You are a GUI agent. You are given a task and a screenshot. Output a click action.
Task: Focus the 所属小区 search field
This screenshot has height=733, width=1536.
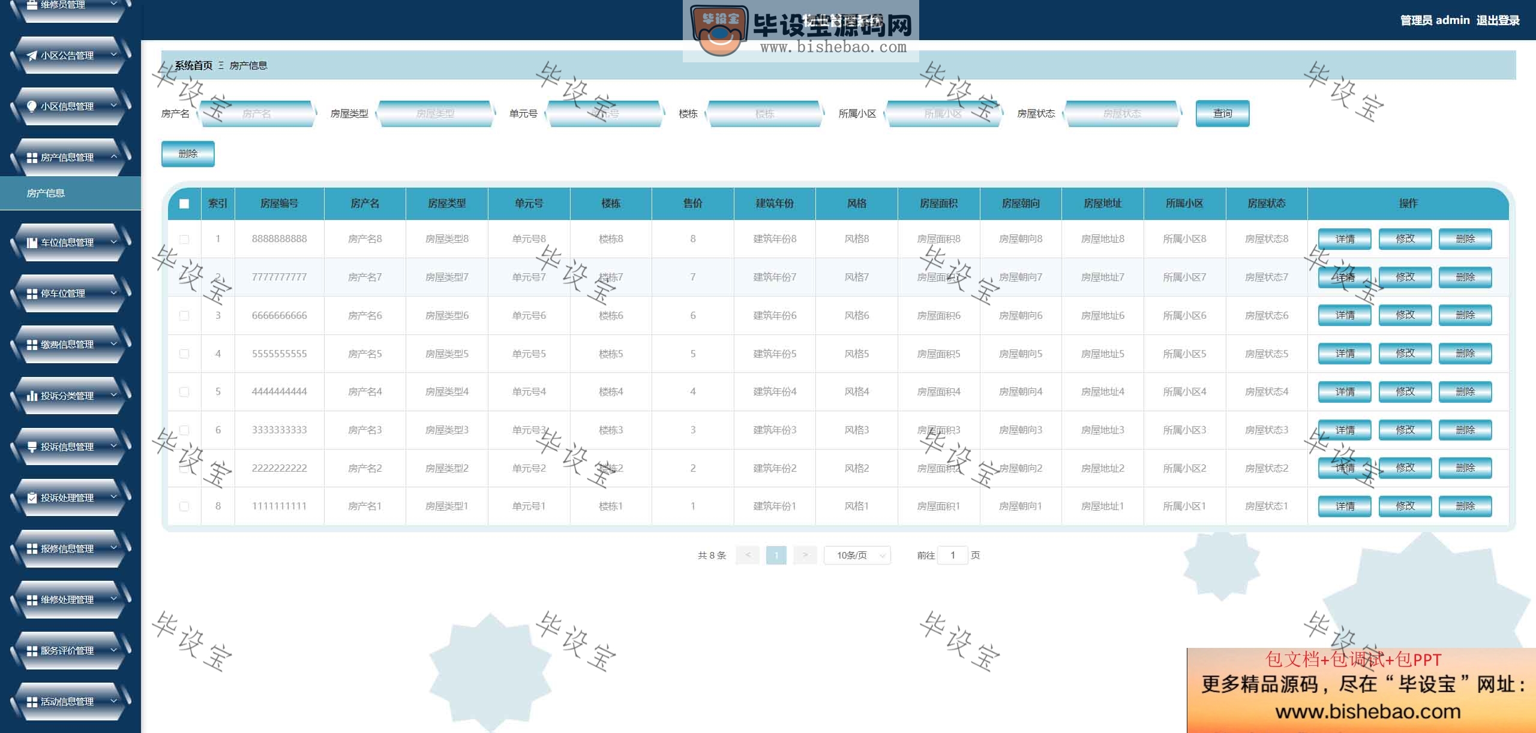coord(943,113)
